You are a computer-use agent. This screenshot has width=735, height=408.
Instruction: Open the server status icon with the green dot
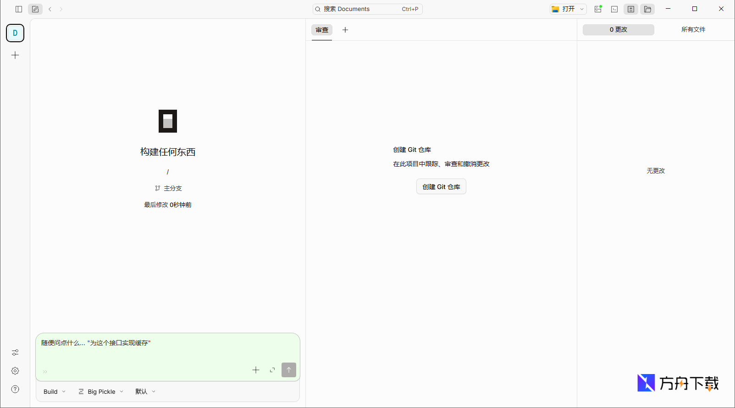(598, 9)
